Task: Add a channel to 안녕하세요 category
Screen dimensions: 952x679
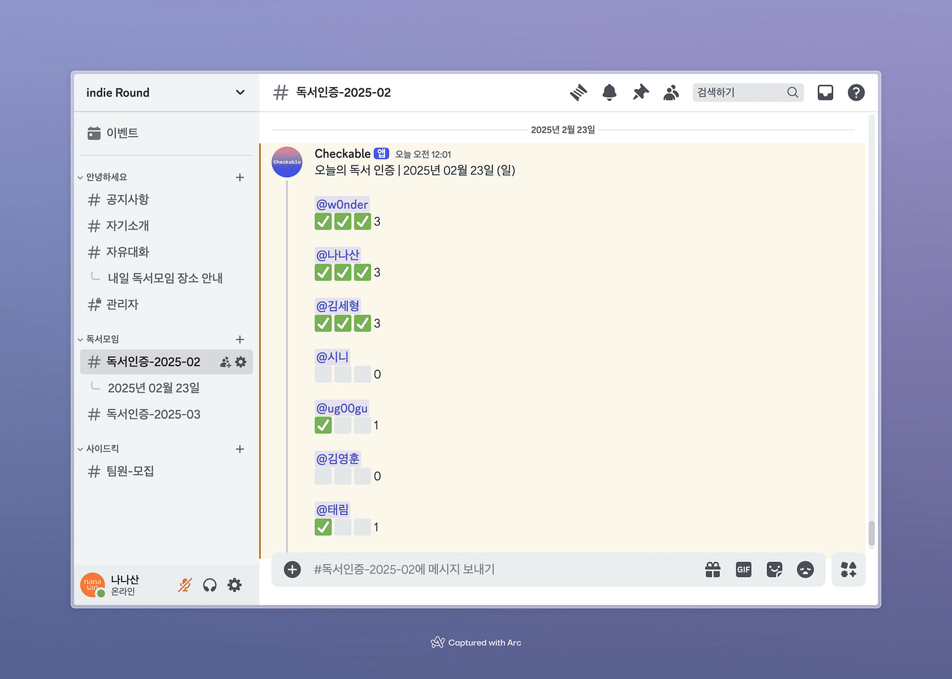Action: [x=240, y=177]
